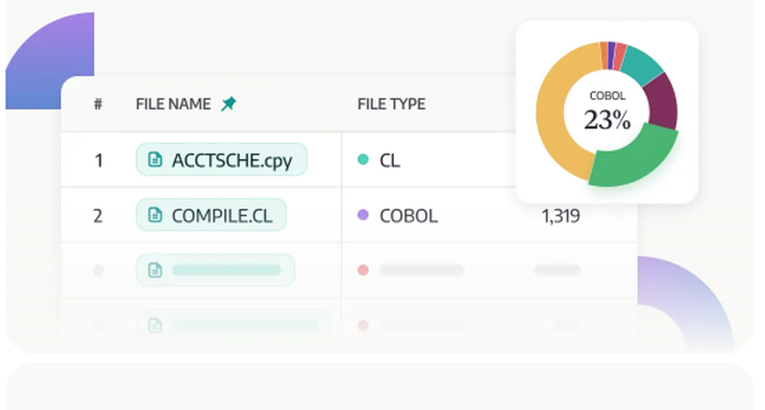Click the COBOL 23% label in donut center
The image size is (765, 410).
tap(607, 112)
